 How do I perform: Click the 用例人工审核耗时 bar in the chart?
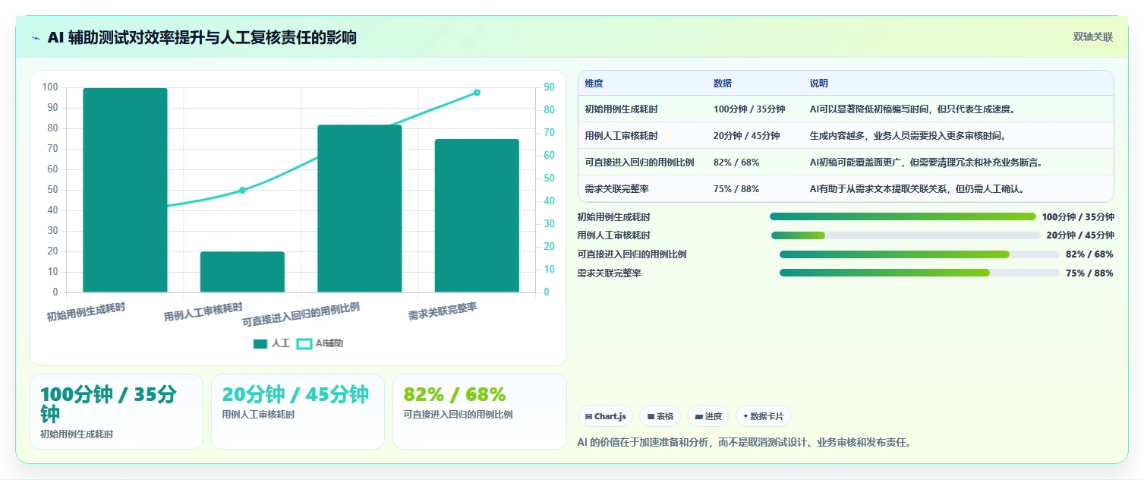coord(242,272)
